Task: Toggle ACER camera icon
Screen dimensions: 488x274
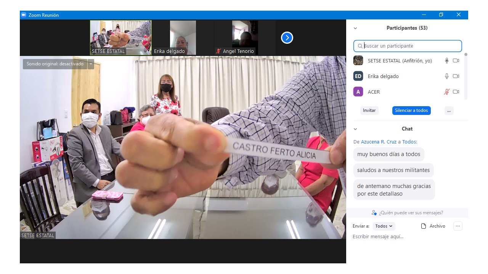Action: [x=456, y=92]
